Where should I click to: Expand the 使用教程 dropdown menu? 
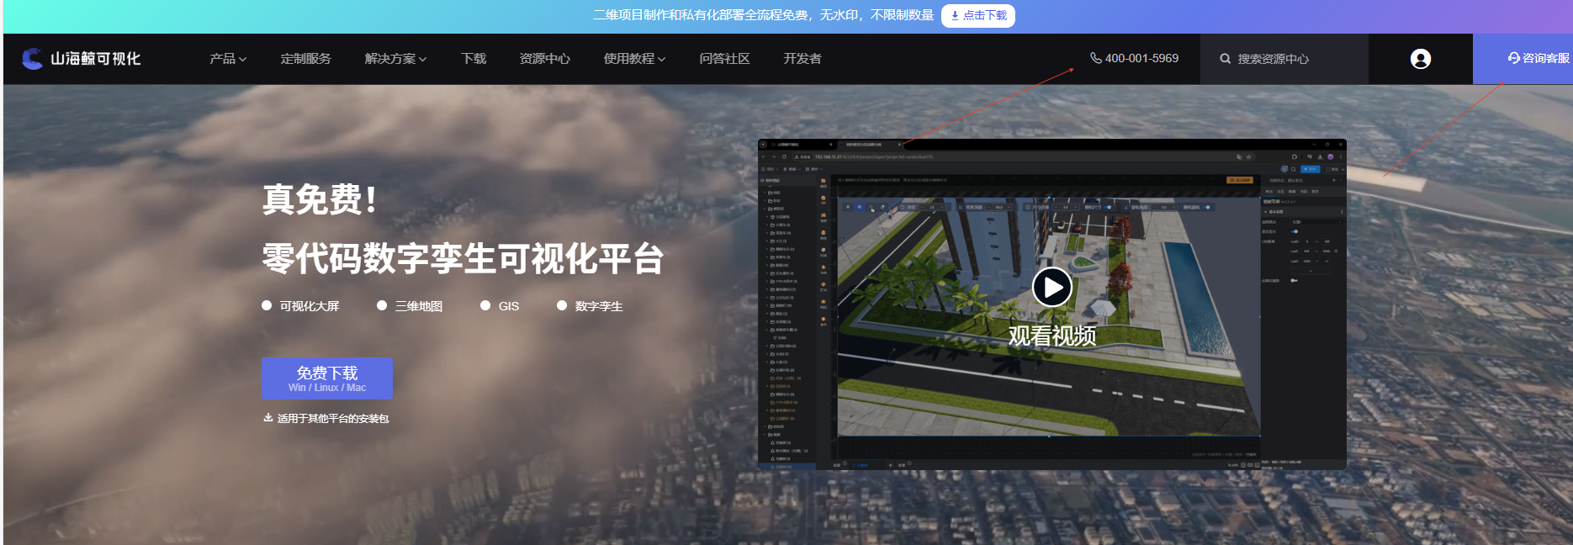(634, 59)
